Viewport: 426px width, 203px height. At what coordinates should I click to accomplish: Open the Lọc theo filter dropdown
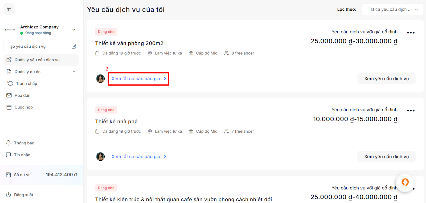tap(392, 10)
